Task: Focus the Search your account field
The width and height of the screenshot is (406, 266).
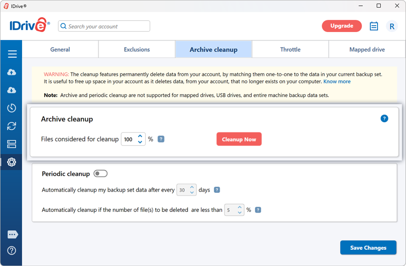Action: click(x=104, y=26)
